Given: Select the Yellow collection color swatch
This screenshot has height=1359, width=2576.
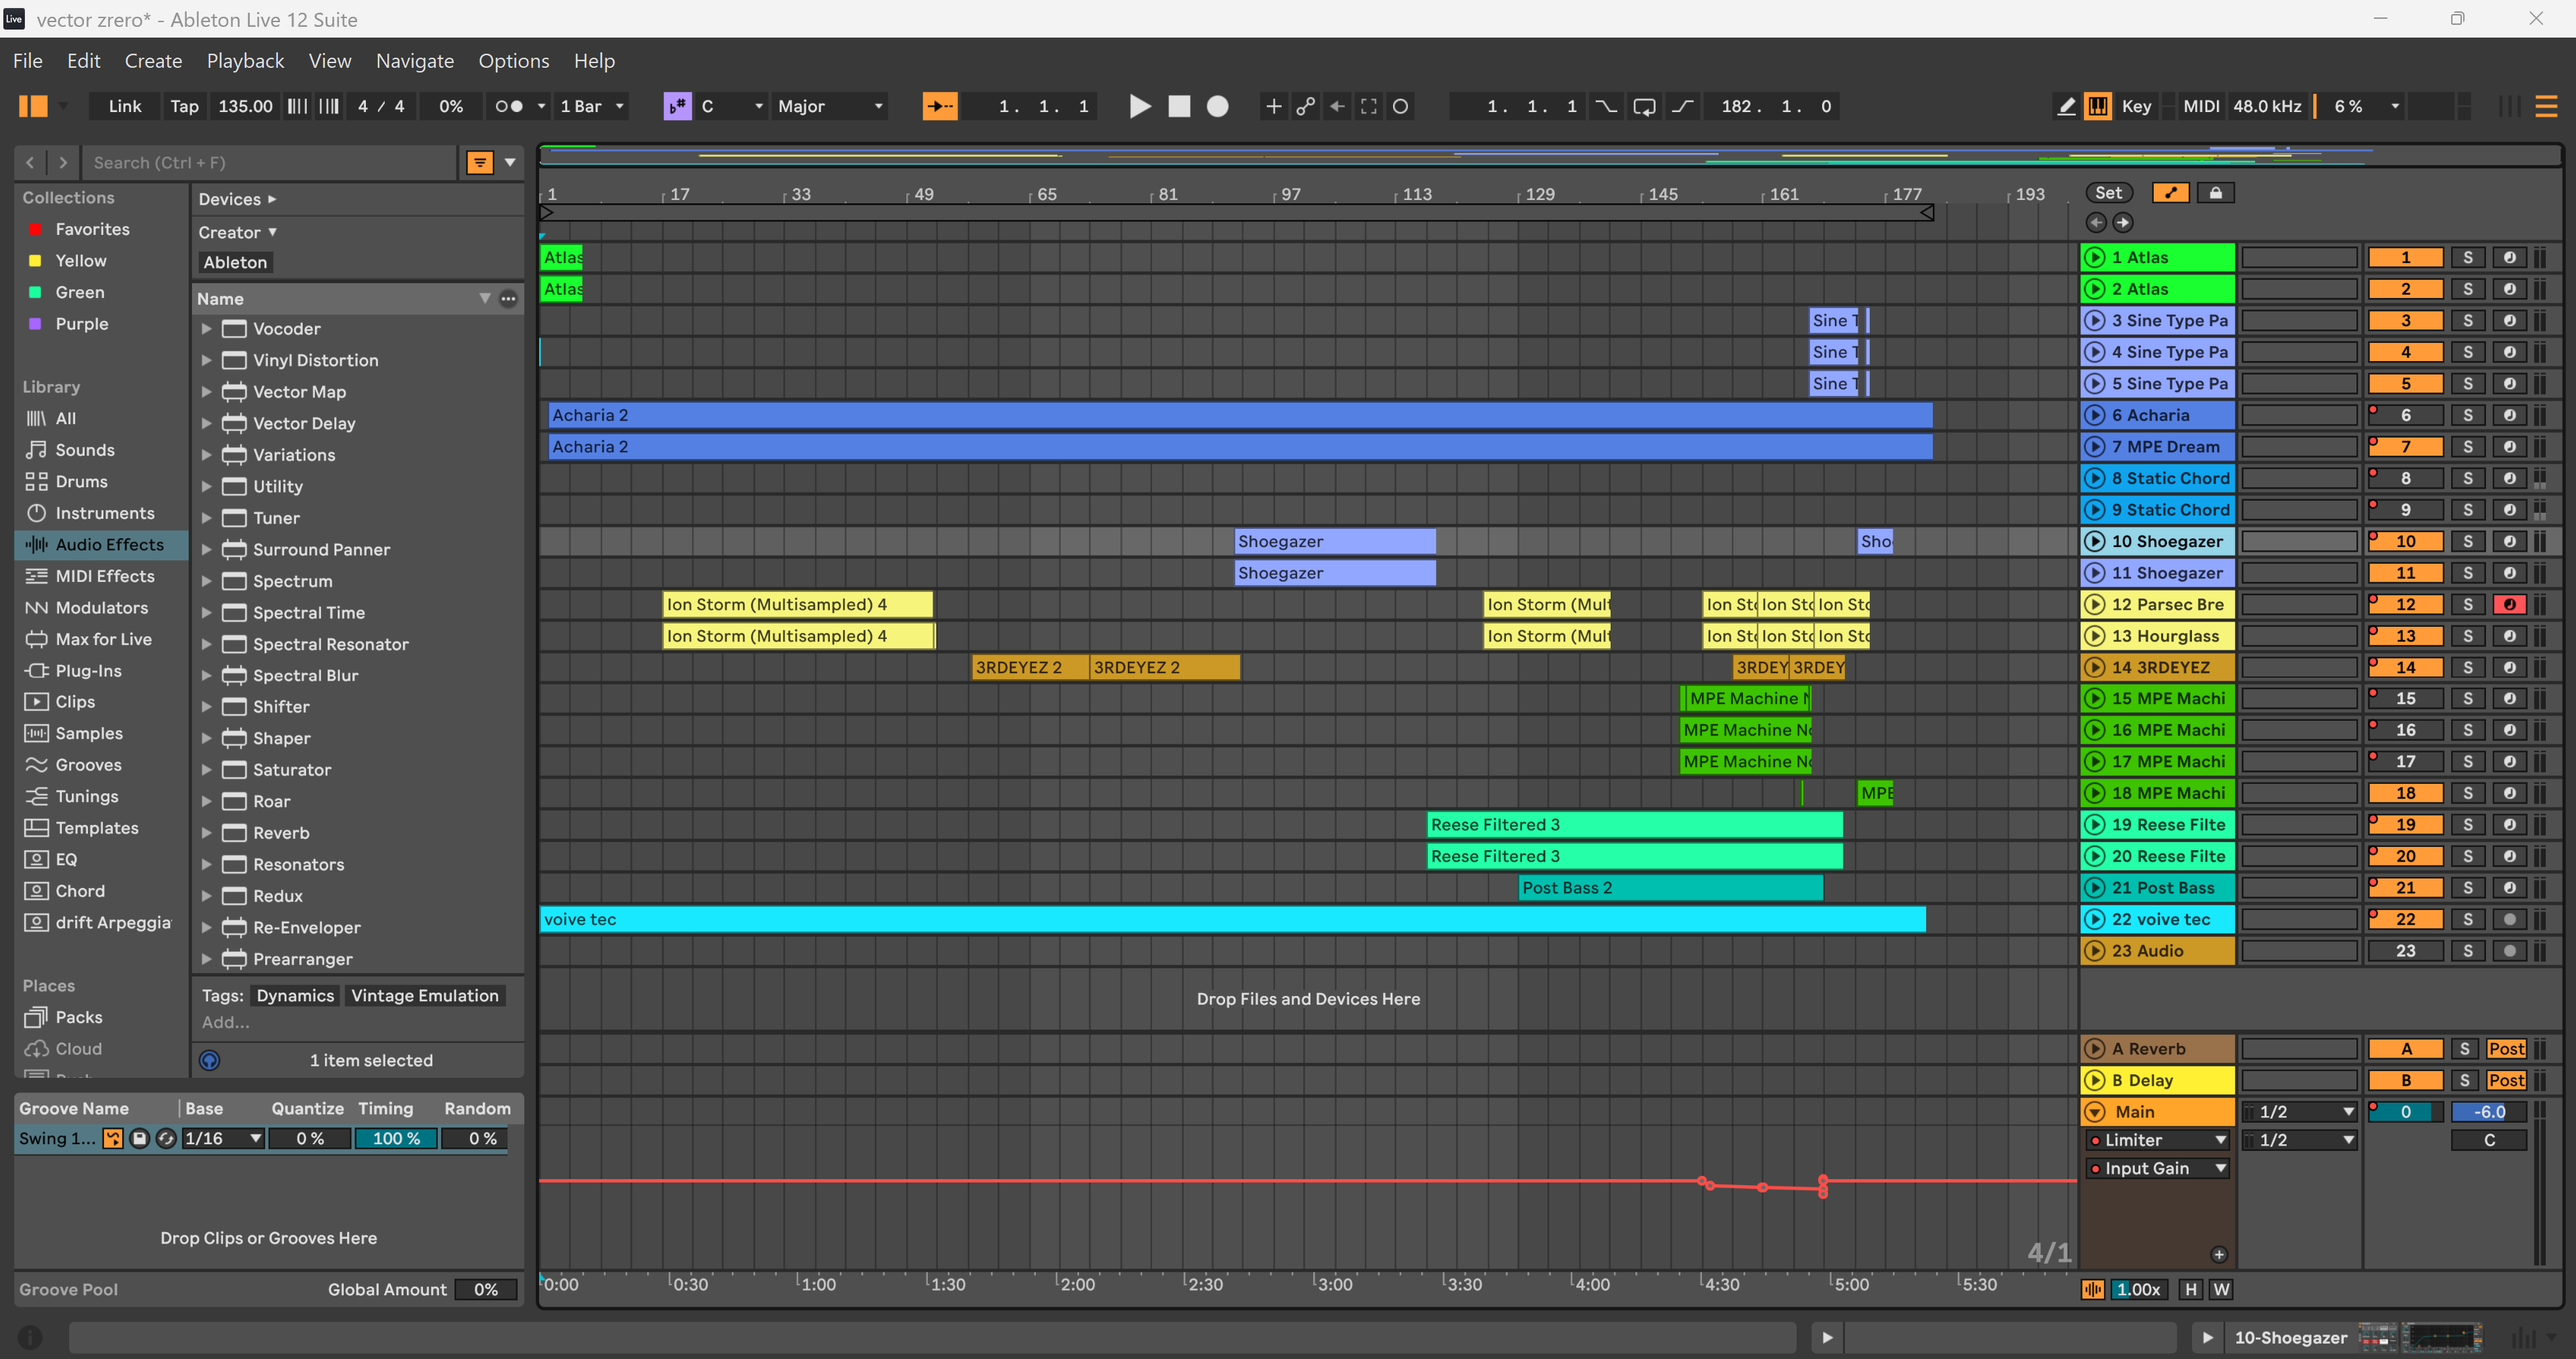Looking at the screenshot, I should (x=35, y=260).
